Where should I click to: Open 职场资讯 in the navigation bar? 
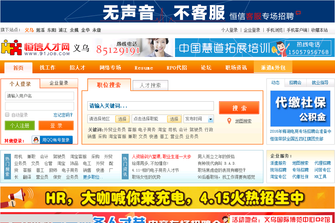[x=236, y=68]
